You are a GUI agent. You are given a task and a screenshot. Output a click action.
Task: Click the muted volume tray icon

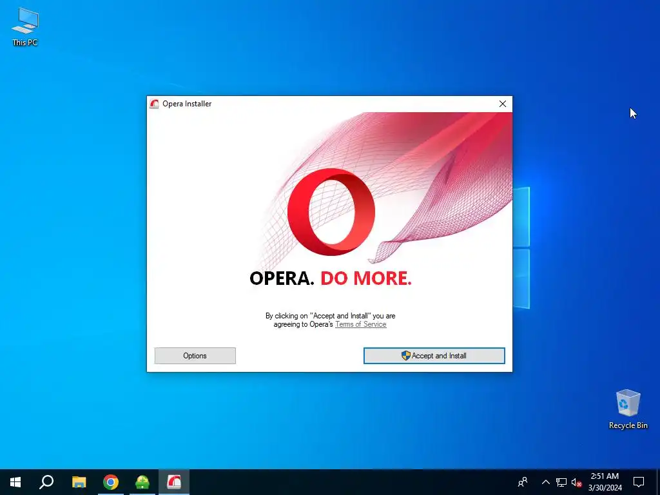[576, 482]
